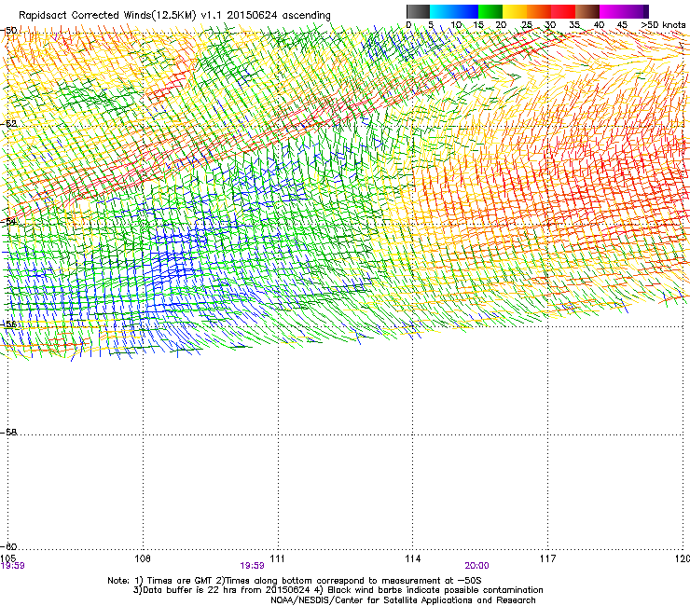The width and height of the screenshot is (690, 606).
Task: Click the 'Data buffer is 22 hrs' note
Action: click(x=338, y=590)
